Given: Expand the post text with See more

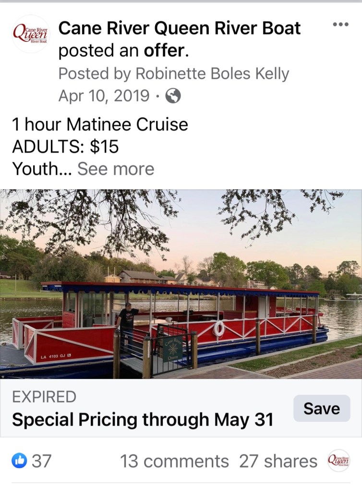Looking at the screenshot, I should [116, 169].
